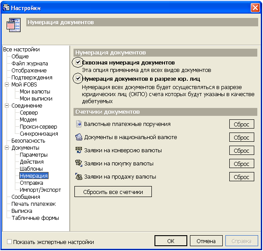The image size is (263, 251).
Task: Collapse the Документы tree node
Action: (x=7, y=148)
